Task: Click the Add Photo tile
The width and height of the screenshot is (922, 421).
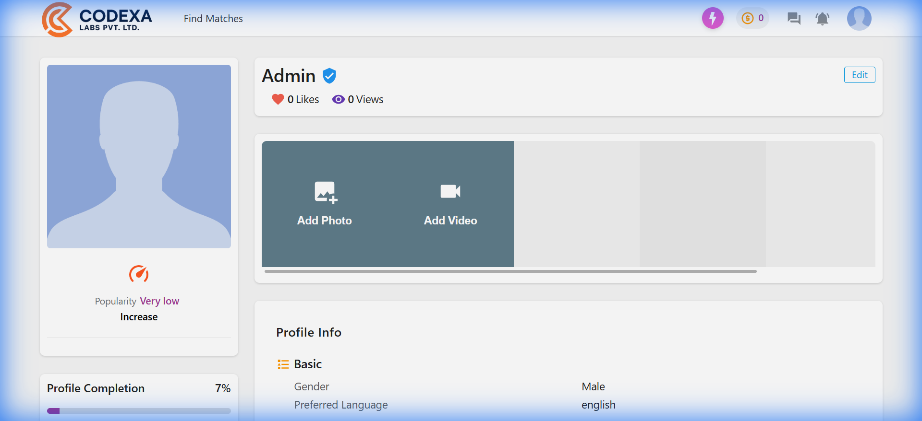Action: click(x=325, y=204)
